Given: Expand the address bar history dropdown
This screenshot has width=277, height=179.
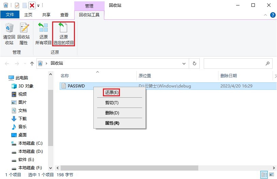Looking at the screenshot, I should coord(184,64).
